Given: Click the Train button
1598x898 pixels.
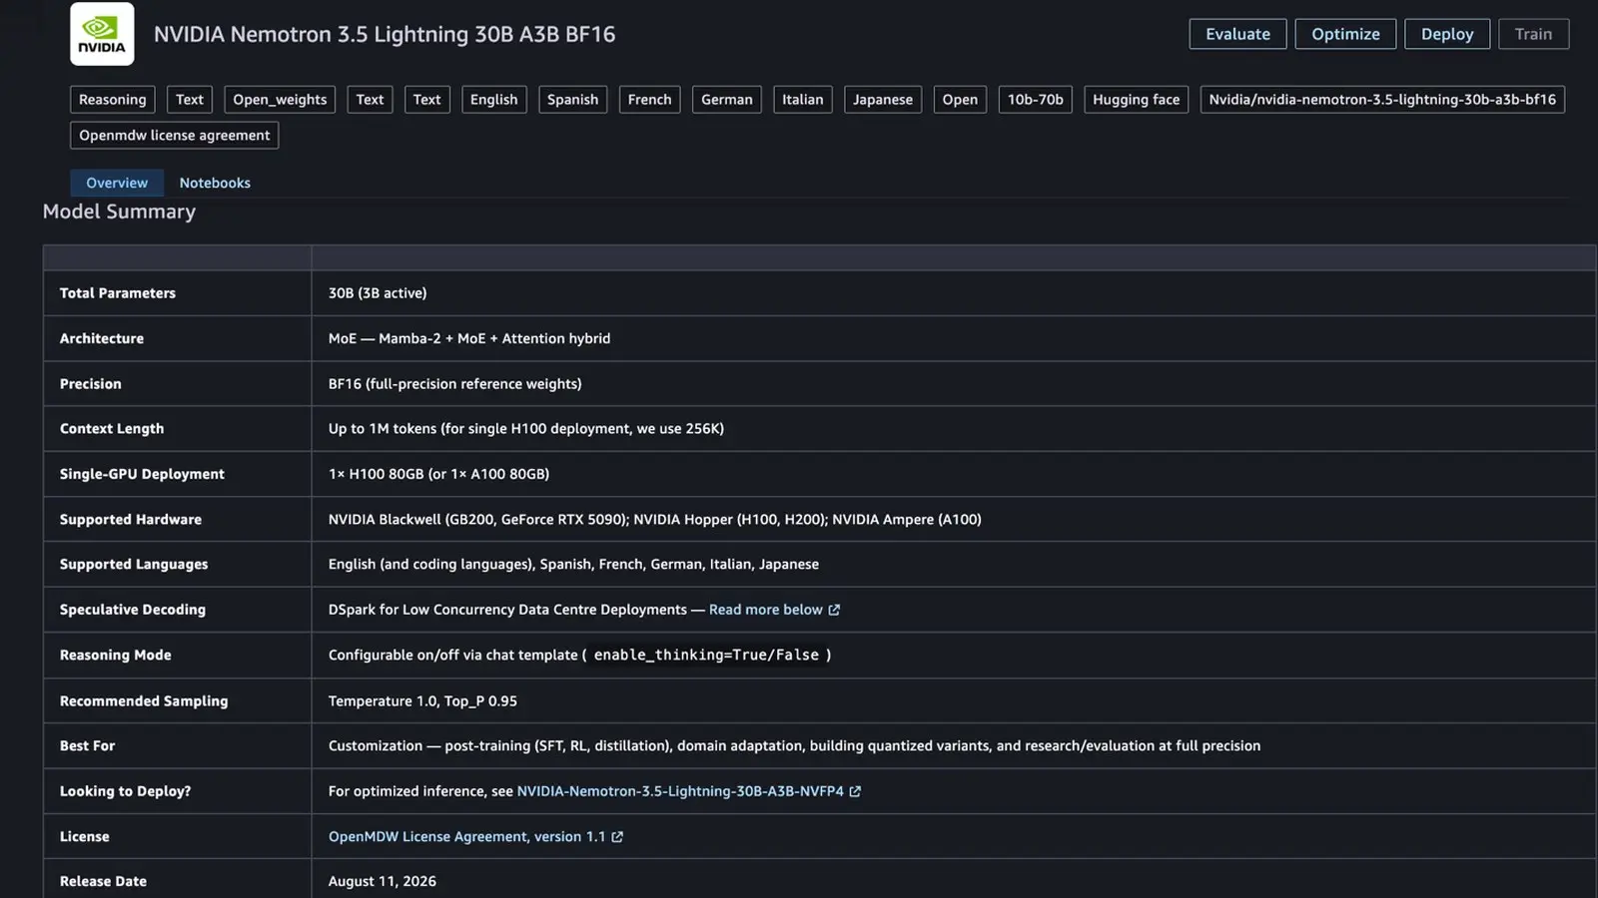Looking at the screenshot, I should point(1533,34).
